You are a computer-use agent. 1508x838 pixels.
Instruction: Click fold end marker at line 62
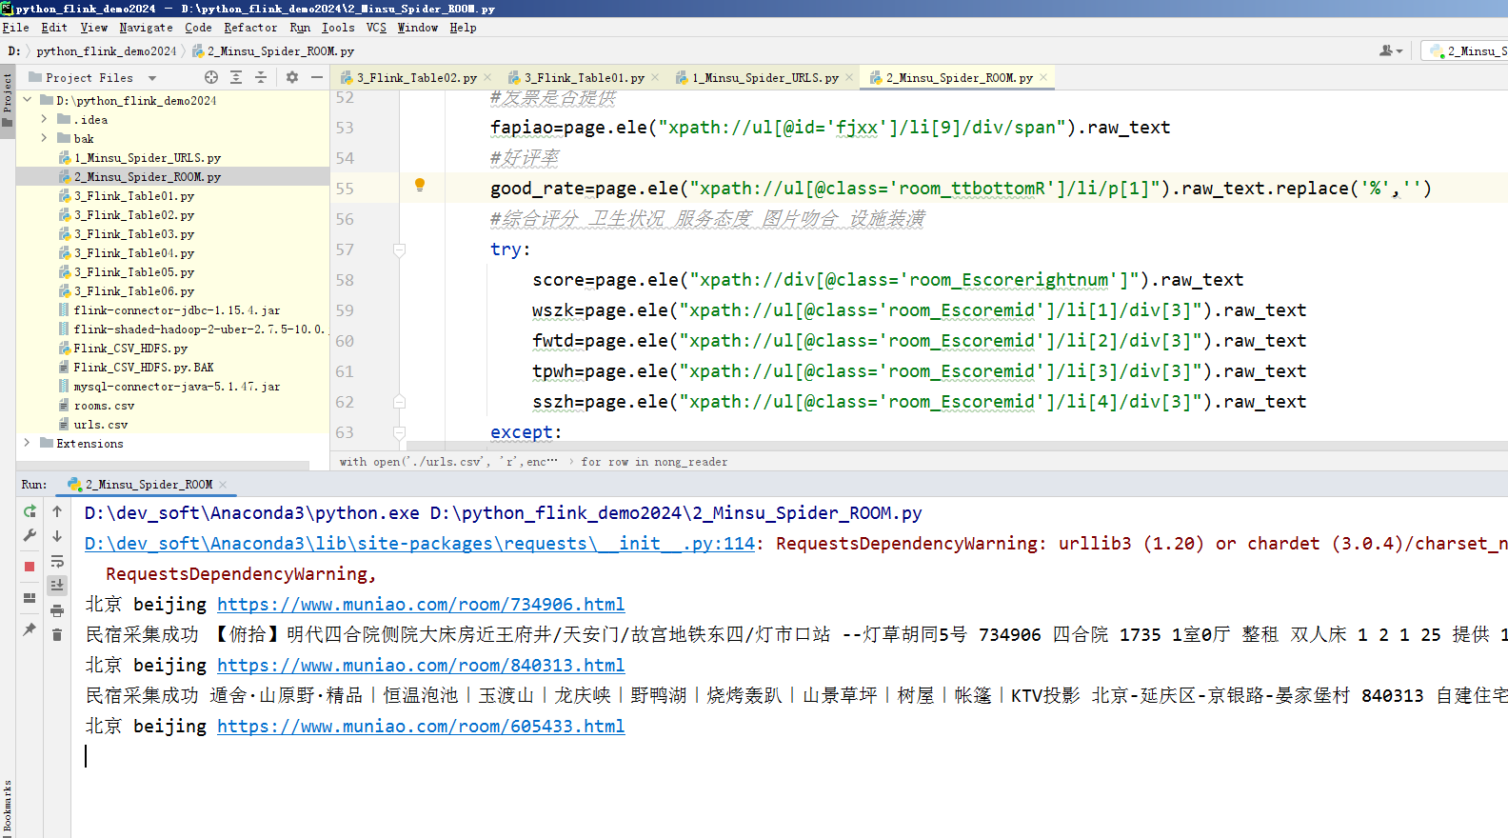[x=400, y=402]
